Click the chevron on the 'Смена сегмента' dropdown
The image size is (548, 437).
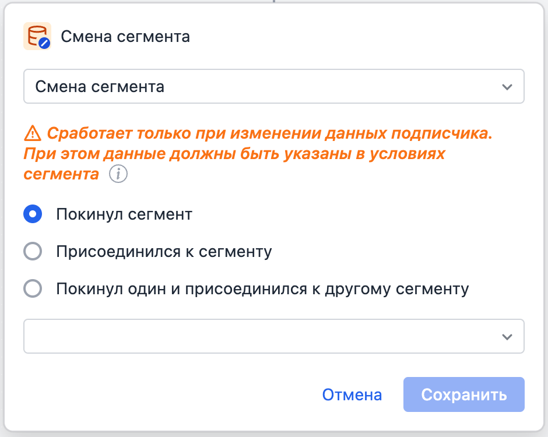(508, 86)
